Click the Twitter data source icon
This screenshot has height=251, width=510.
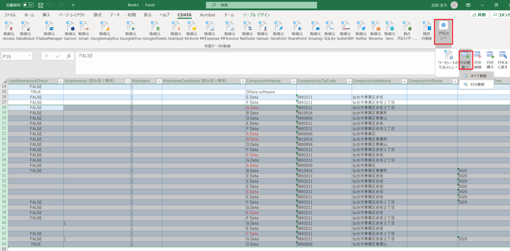click(361, 26)
